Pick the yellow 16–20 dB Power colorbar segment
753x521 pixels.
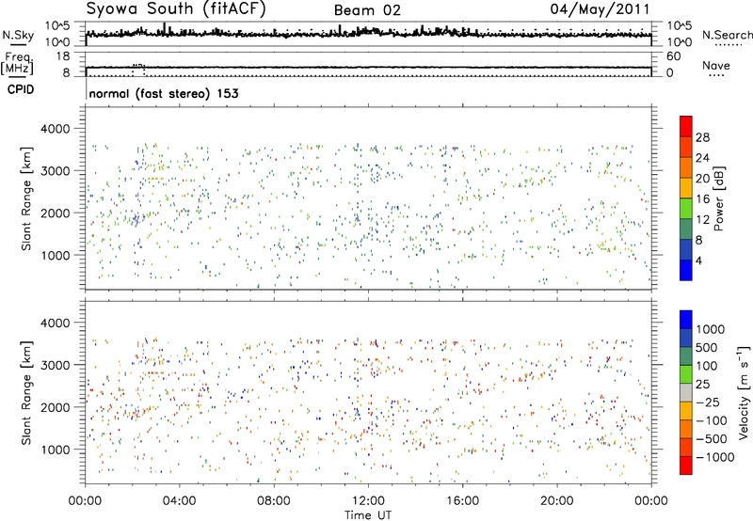(686, 188)
